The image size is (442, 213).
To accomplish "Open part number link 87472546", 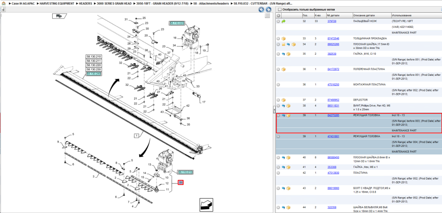I will click(333, 38).
